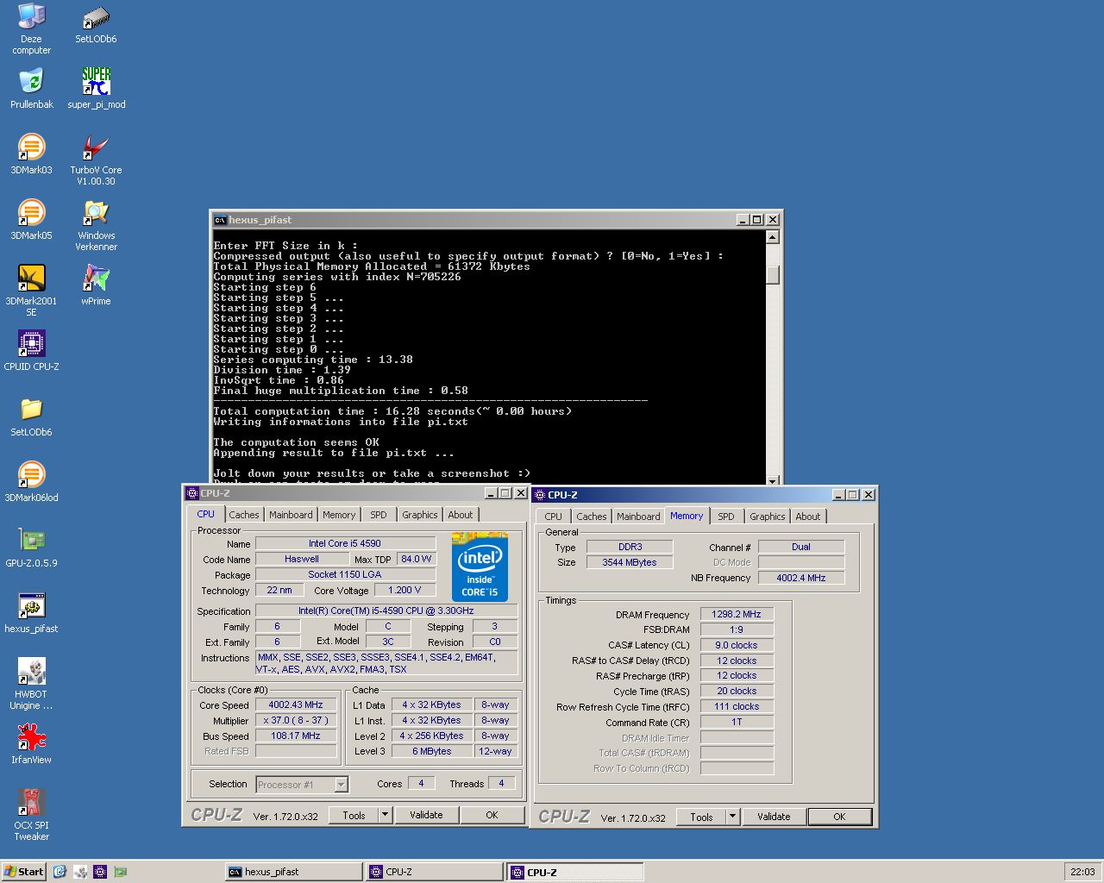Click the Core Voltage 1.200 V value
Image resolution: width=1104 pixels, height=883 pixels.
[405, 590]
